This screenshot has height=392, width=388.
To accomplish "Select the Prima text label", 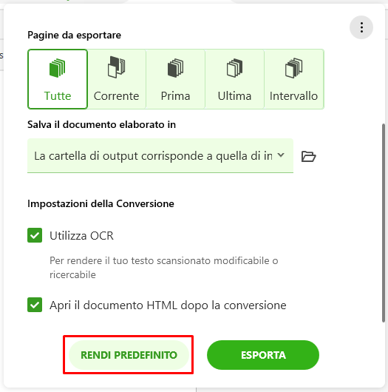I will tap(175, 96).
